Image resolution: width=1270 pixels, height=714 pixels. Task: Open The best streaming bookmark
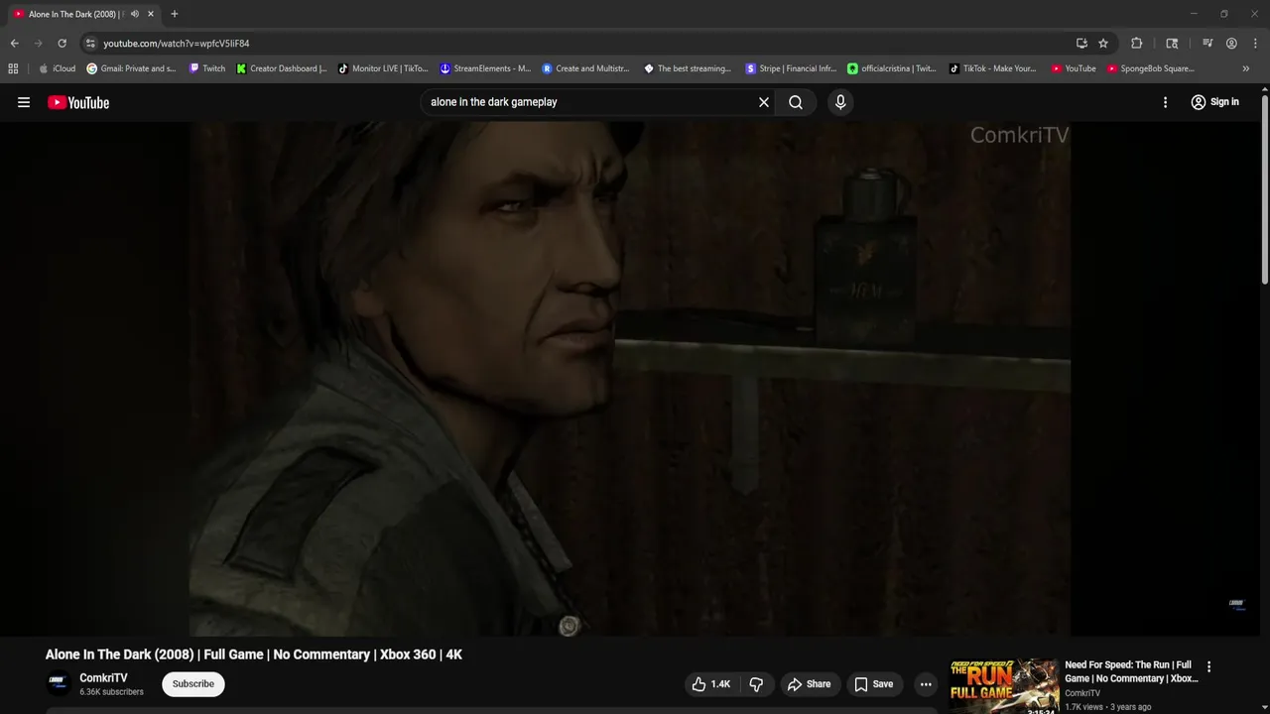click(688, 68)
